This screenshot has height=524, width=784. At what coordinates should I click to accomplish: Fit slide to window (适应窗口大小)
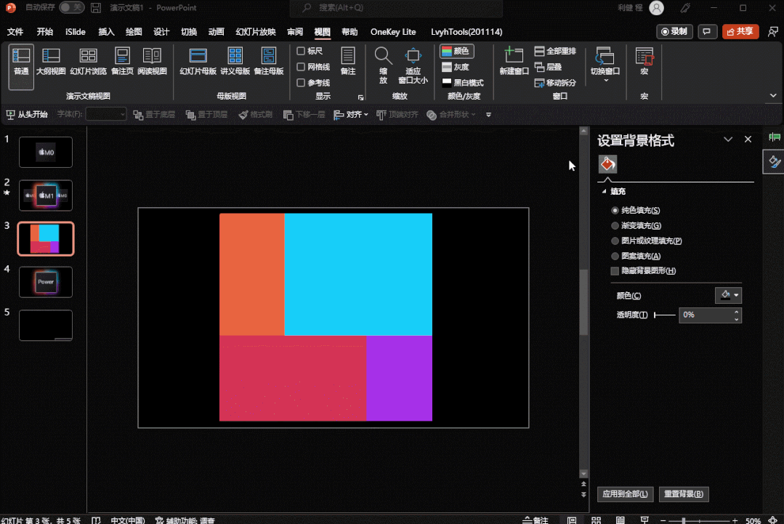pos(413,65)
